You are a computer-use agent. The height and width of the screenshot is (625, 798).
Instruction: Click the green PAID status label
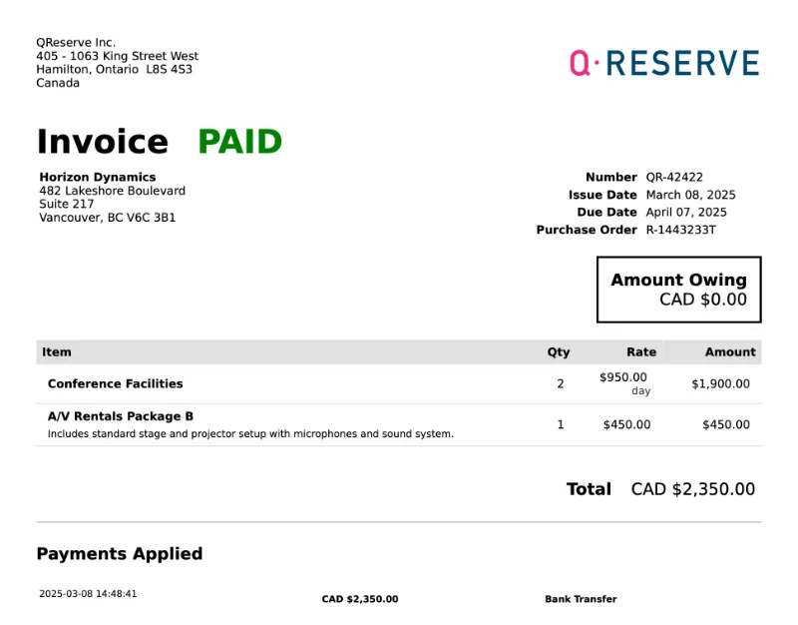pyautogui.click(x=239, y=142)
